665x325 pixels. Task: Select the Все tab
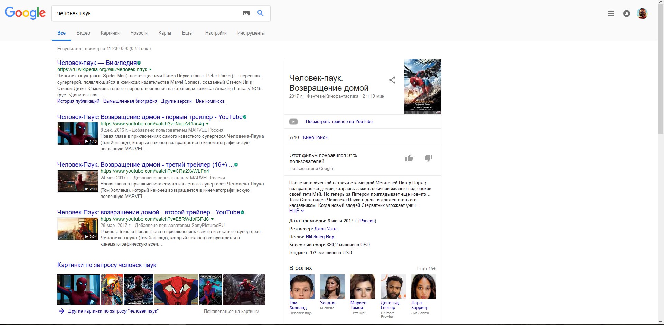(x=62, y=33)
